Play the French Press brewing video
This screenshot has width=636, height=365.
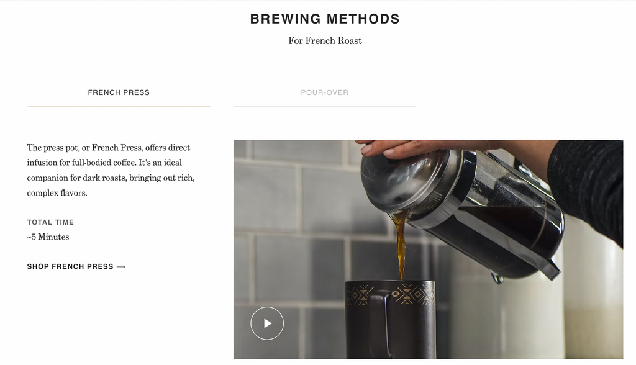click(267, 323)
